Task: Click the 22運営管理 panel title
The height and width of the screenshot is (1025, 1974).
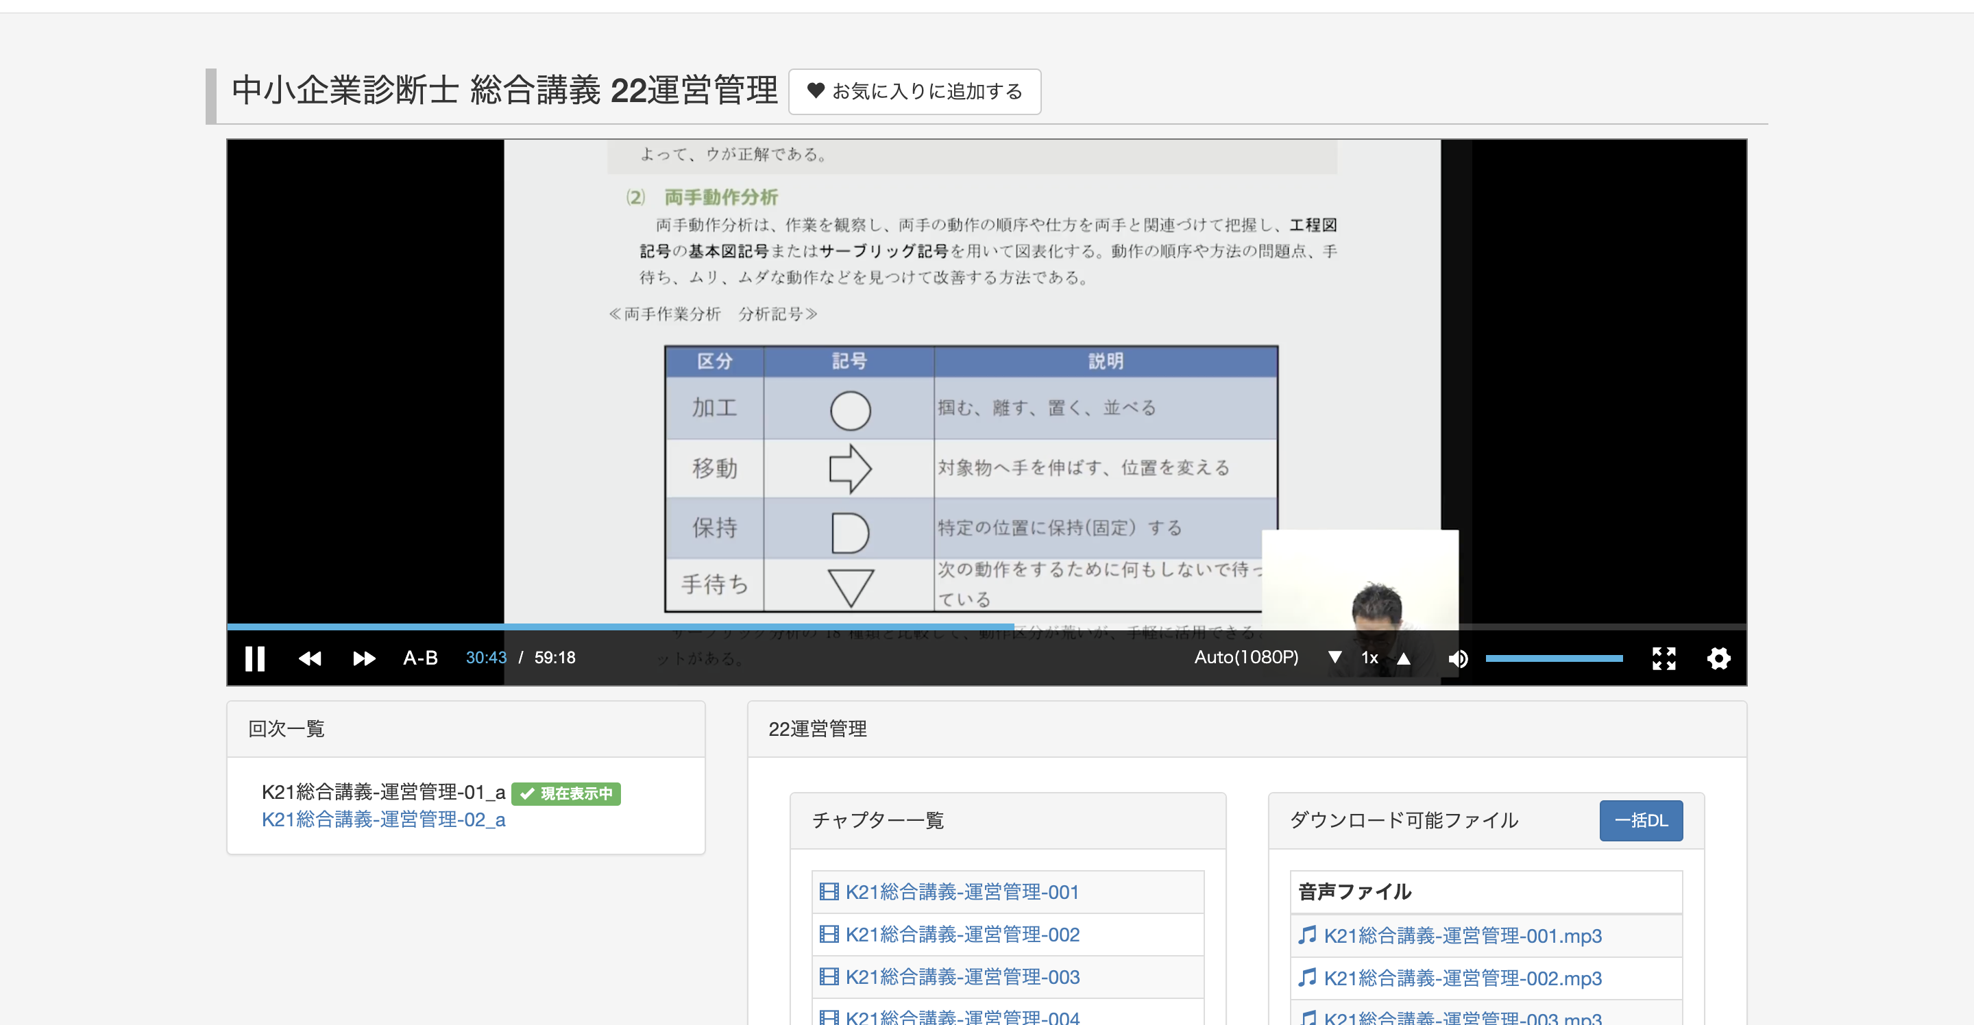Action: [817, 728]
